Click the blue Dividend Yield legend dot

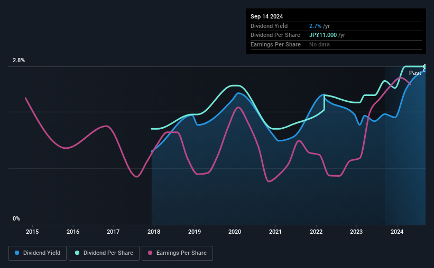tap(17, 253)
